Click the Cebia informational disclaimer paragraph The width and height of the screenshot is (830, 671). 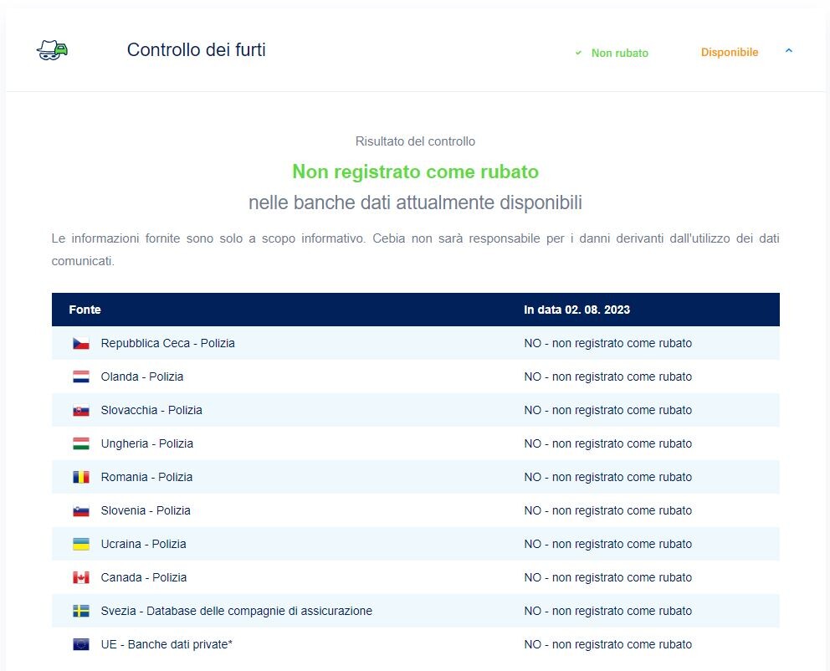pyautogui.click(x=416, y=249)
